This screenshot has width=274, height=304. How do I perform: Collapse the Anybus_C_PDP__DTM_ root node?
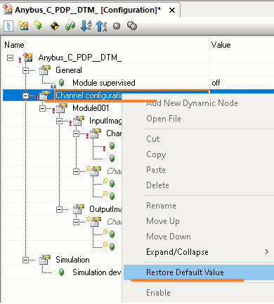(10, 58)
